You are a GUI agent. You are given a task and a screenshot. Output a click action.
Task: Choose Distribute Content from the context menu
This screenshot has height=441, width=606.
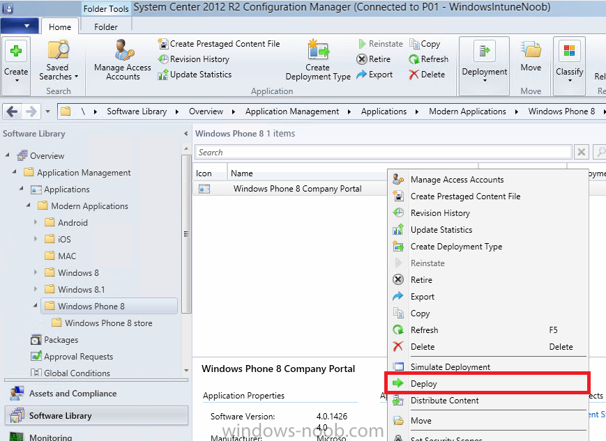487,401
